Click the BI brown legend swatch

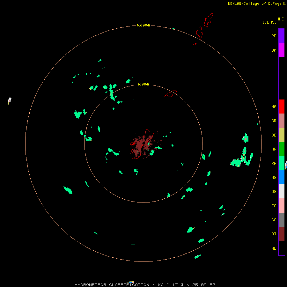(x=282, y=234)
